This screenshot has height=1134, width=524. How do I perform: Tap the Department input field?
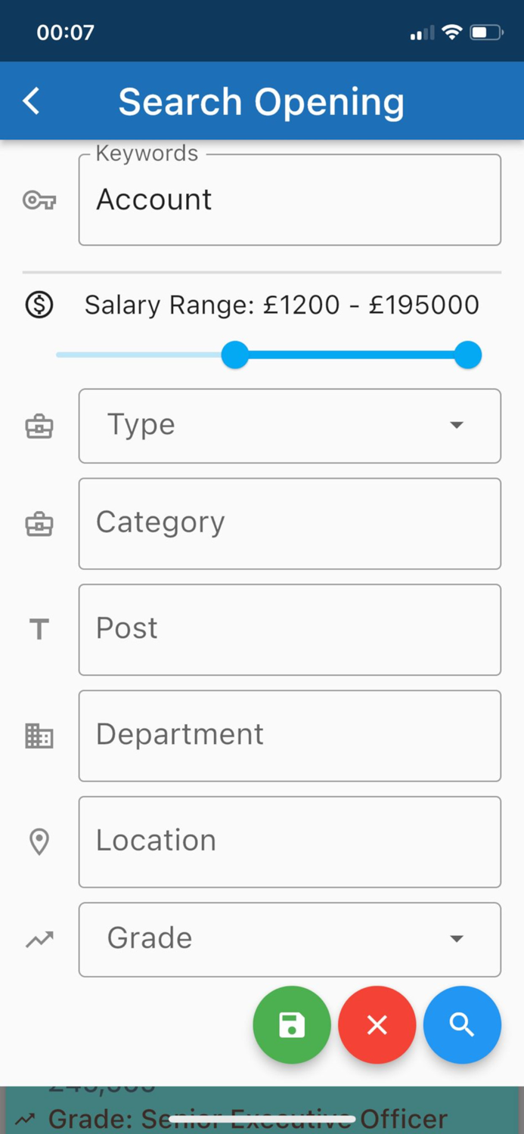pos(290,736)
